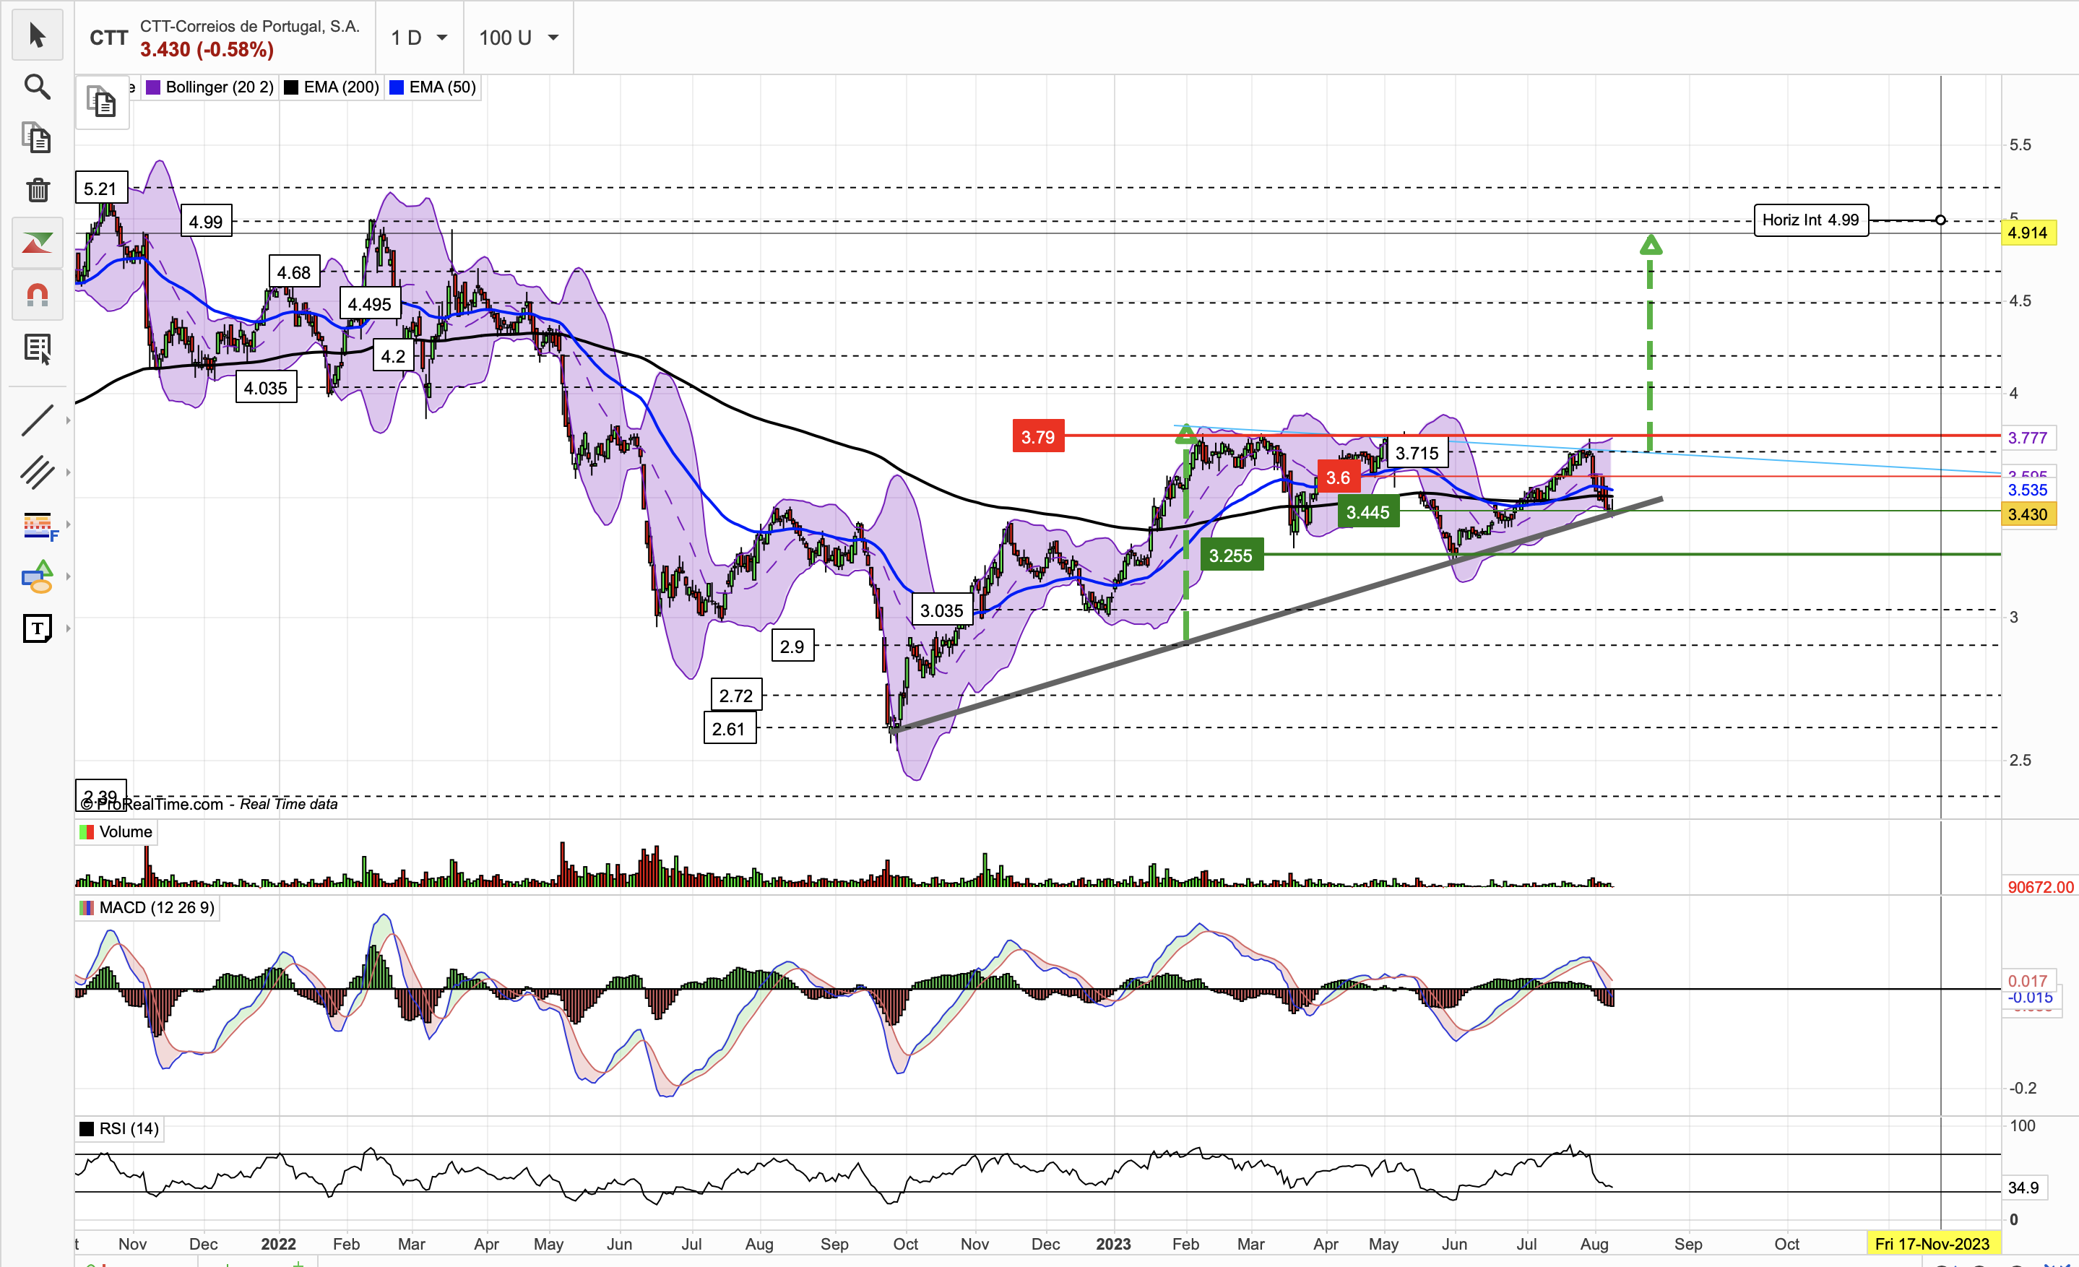The width and height of the screenshot is (2079, 1267).
Task: Select the line drawing tool
Action: point(37,420)
